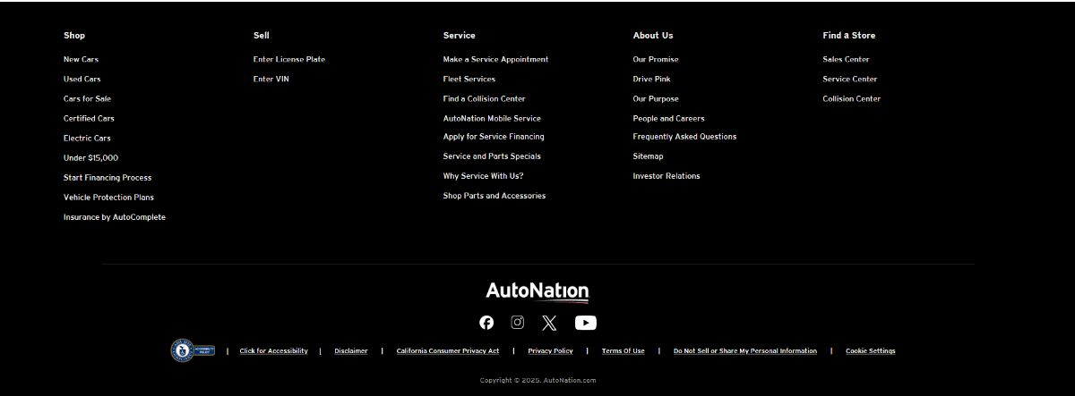Image resolution: width=1075 pixels, height=396 pixels.
Task: Open Fleet Services link
Action: click(x=469, y=80)
